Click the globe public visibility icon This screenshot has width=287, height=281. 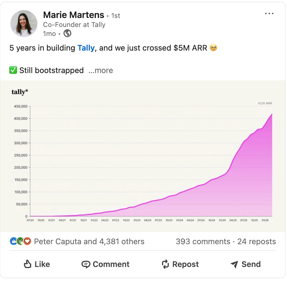tap(67, 33)
